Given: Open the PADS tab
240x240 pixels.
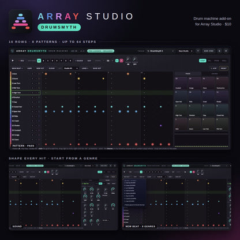Looking at the screenshot, I should [188, 74].
